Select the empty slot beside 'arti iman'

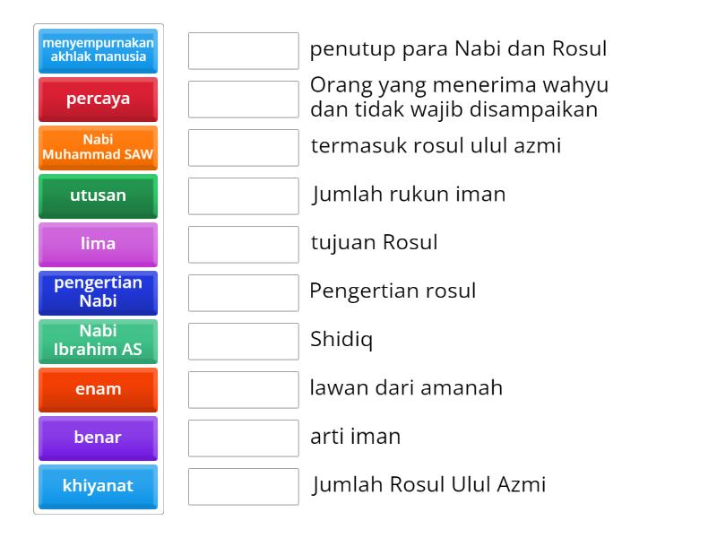tap(243, 438)
